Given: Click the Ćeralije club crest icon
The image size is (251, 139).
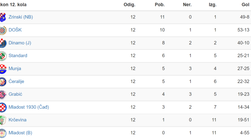Looking at the screenshot, I should 3,82.
